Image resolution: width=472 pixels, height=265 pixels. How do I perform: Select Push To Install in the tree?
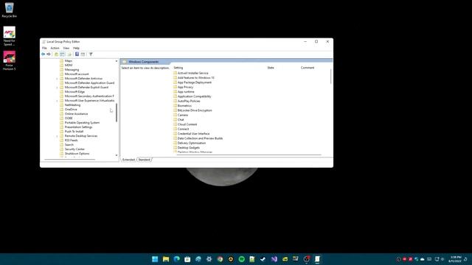(x=74, y=132)
